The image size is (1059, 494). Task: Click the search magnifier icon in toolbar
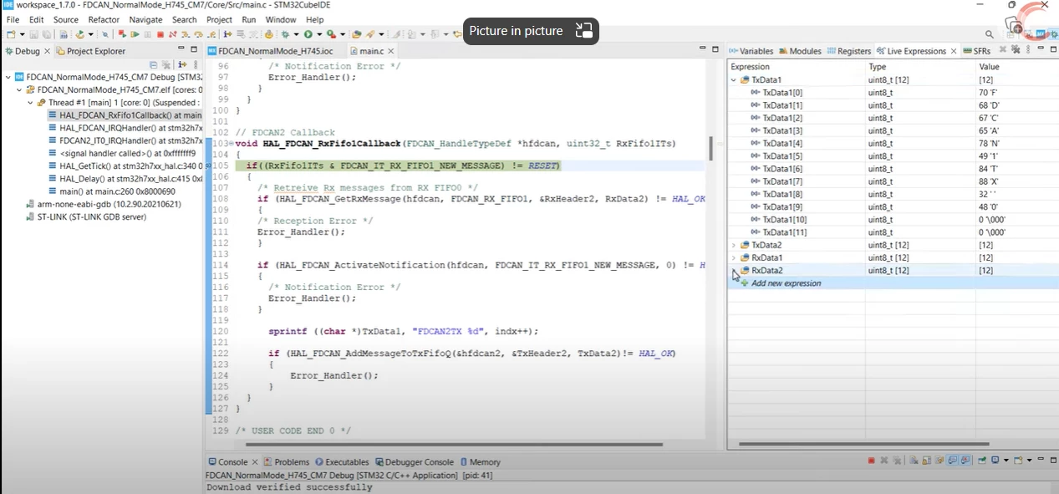pos(989,34)
